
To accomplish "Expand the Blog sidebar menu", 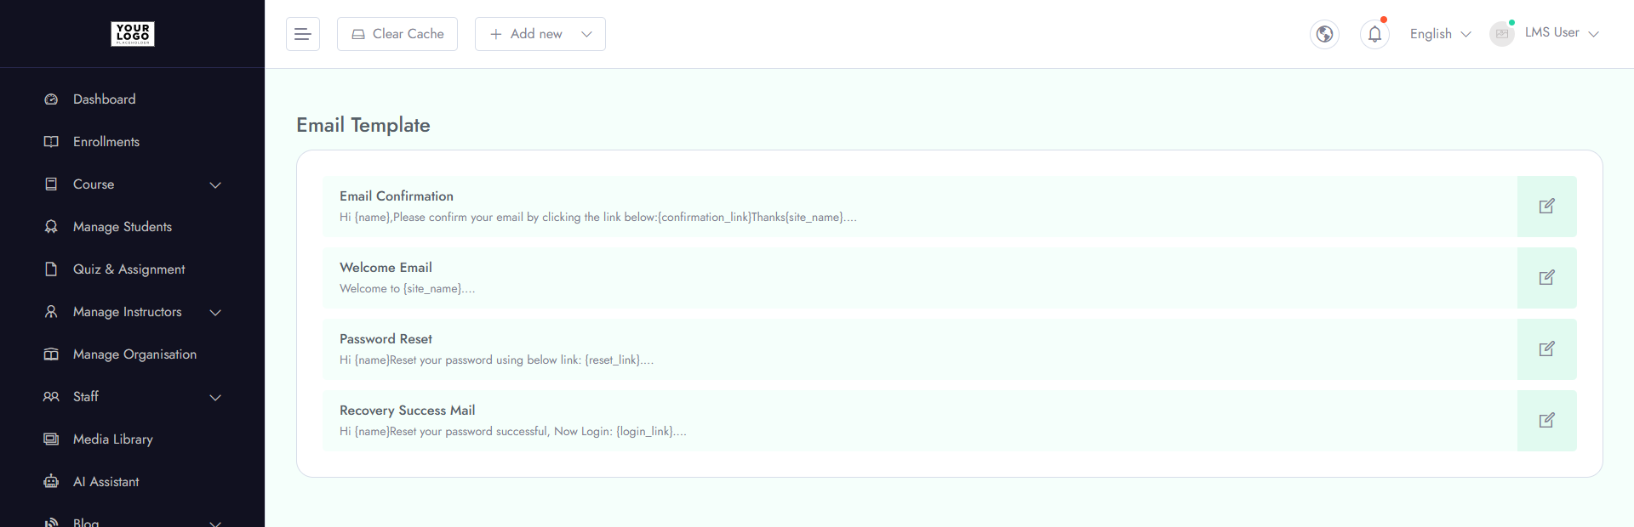I will point(132,522).
